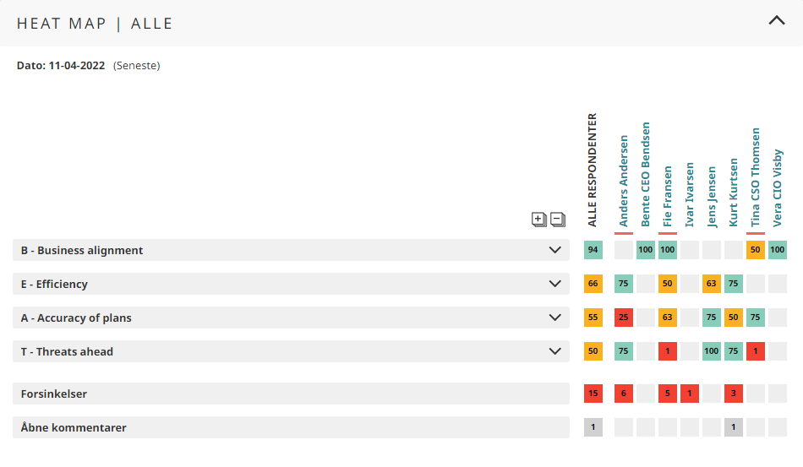The width and height of the screenshot is (803, 467).
Task: Click the red 25 Accuracy cell
Action: 624,318
